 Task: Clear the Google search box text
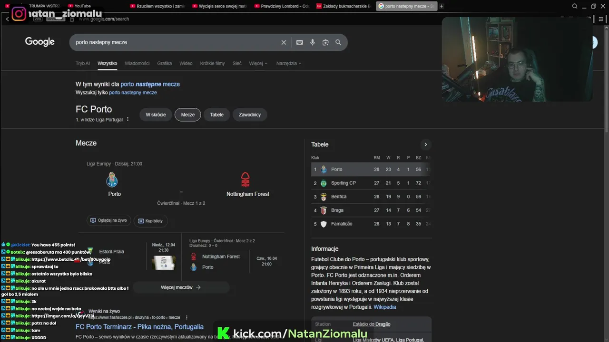284,42
